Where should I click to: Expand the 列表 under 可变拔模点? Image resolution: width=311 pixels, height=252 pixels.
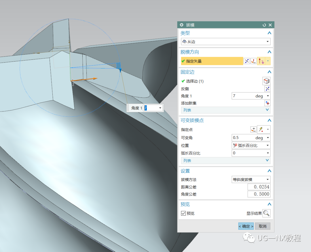coord(226,160)
